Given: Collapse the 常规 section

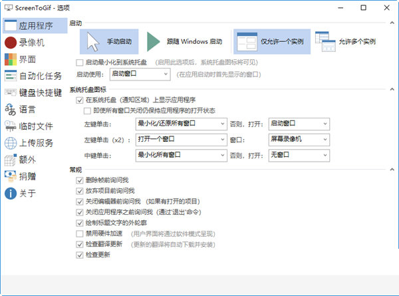Looking at the screenshot, I should (392, 170).
